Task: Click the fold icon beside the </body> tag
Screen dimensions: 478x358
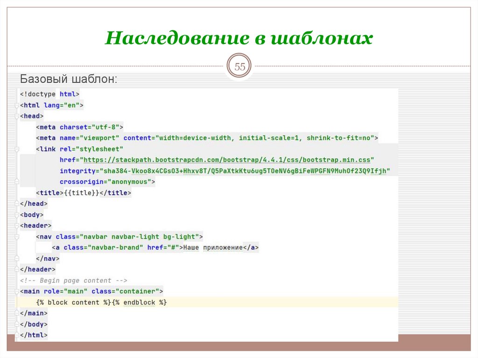Action: 17,324
